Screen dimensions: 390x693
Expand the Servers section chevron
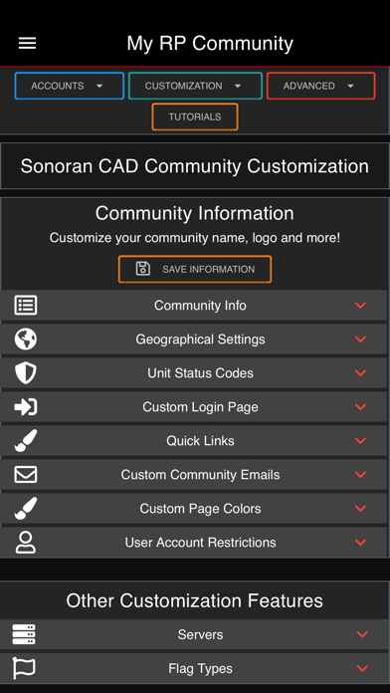click(362, 634)
